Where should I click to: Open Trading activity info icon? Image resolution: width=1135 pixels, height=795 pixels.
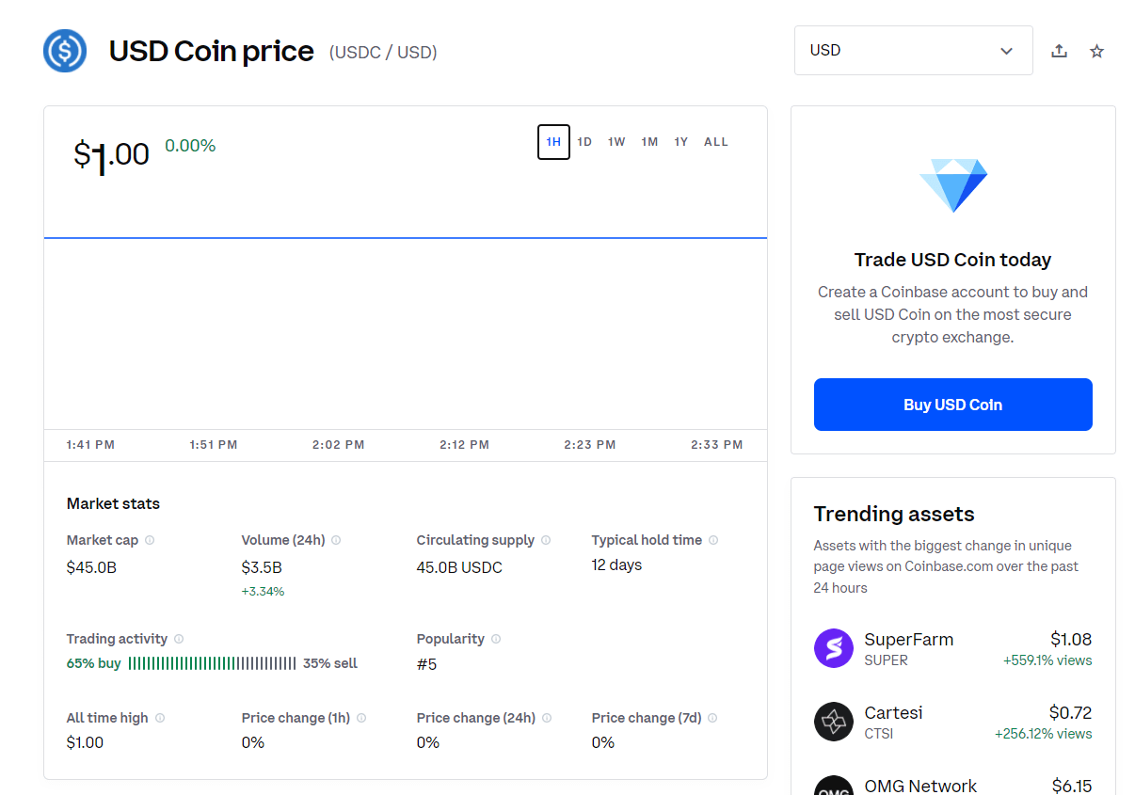179,639
